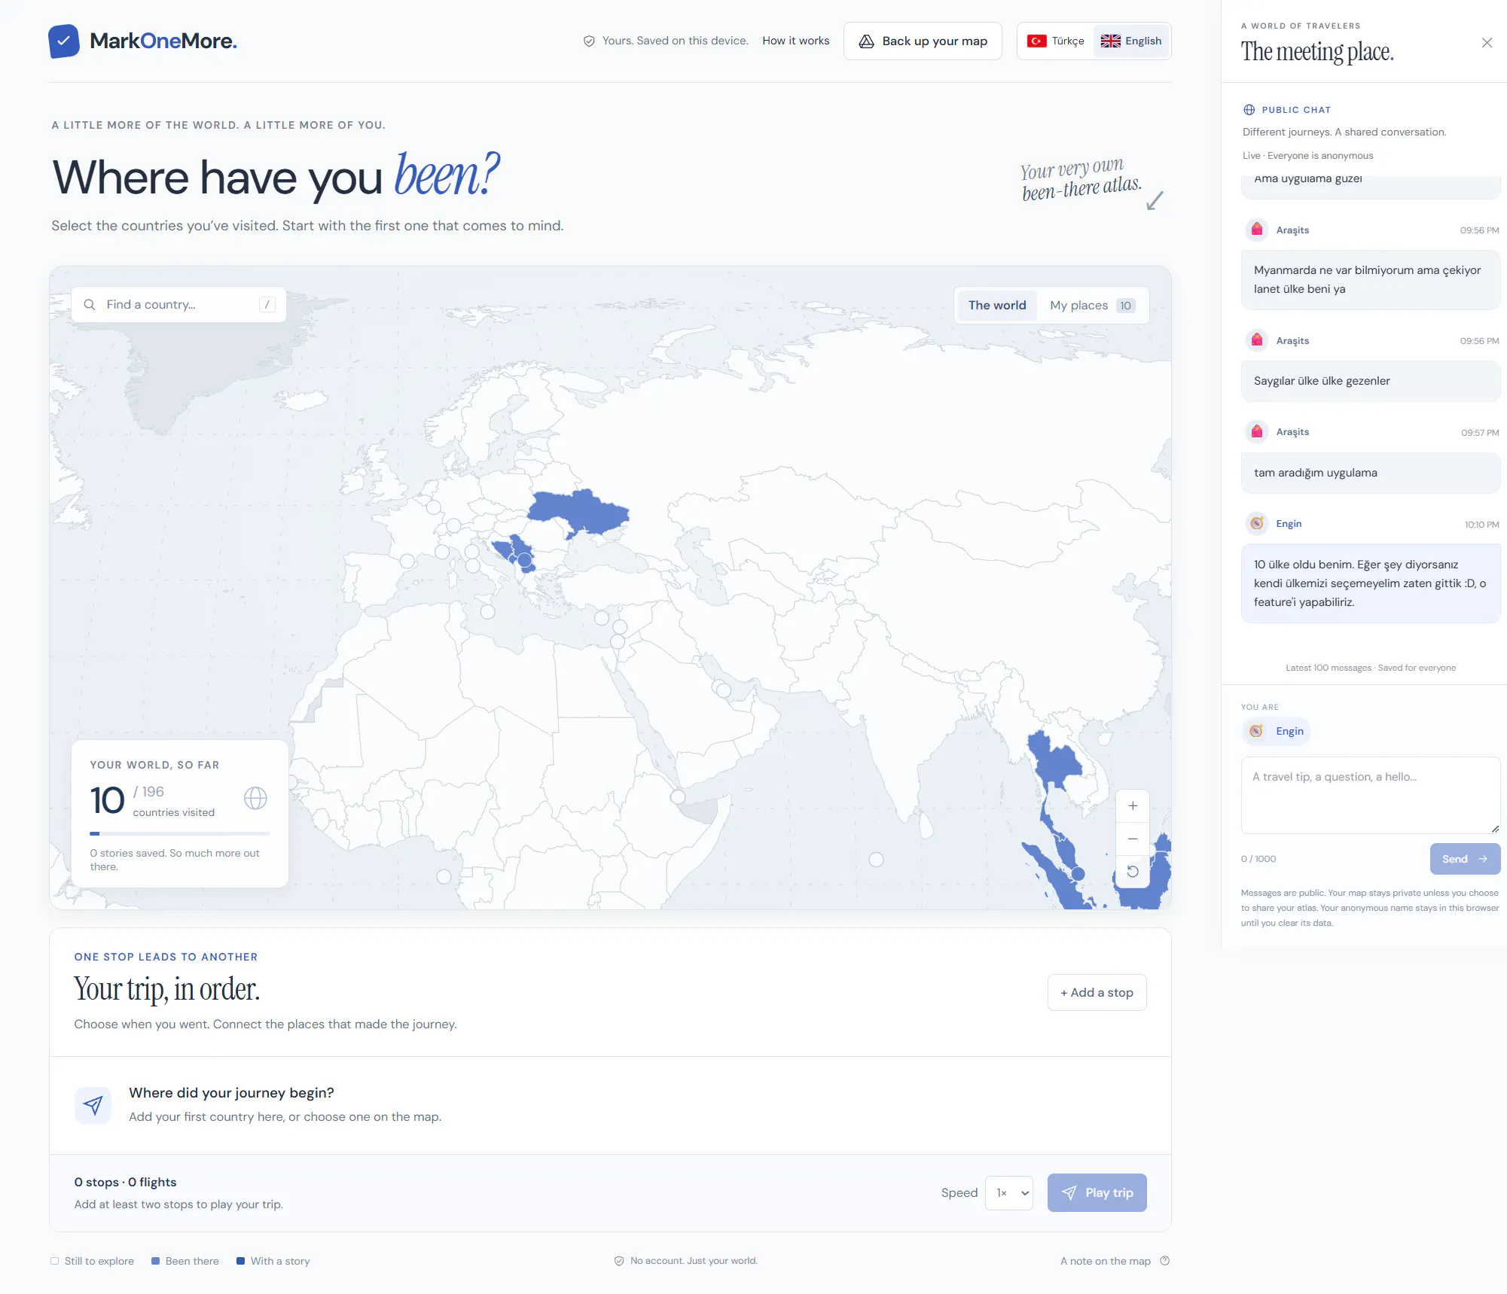Open the Speed 1x dropdown

(1009, 1193)
